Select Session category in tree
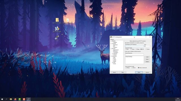181x101 pixels. coord(114,41)
